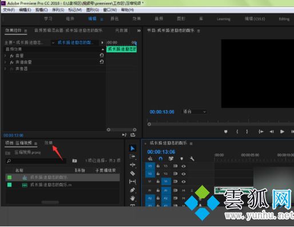
Task: Show hidden panel tabs with double-arrow
Action: pyautogui.click(x=139, y=30)
